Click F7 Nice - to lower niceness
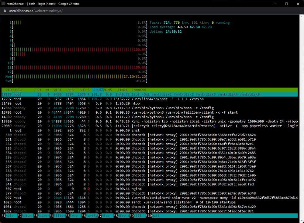The image size is (304, 223). point(105,216)
